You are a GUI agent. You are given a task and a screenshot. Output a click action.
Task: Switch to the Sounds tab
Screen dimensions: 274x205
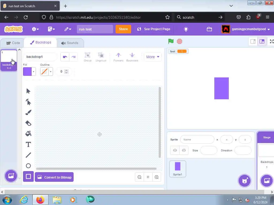[70, 43]
